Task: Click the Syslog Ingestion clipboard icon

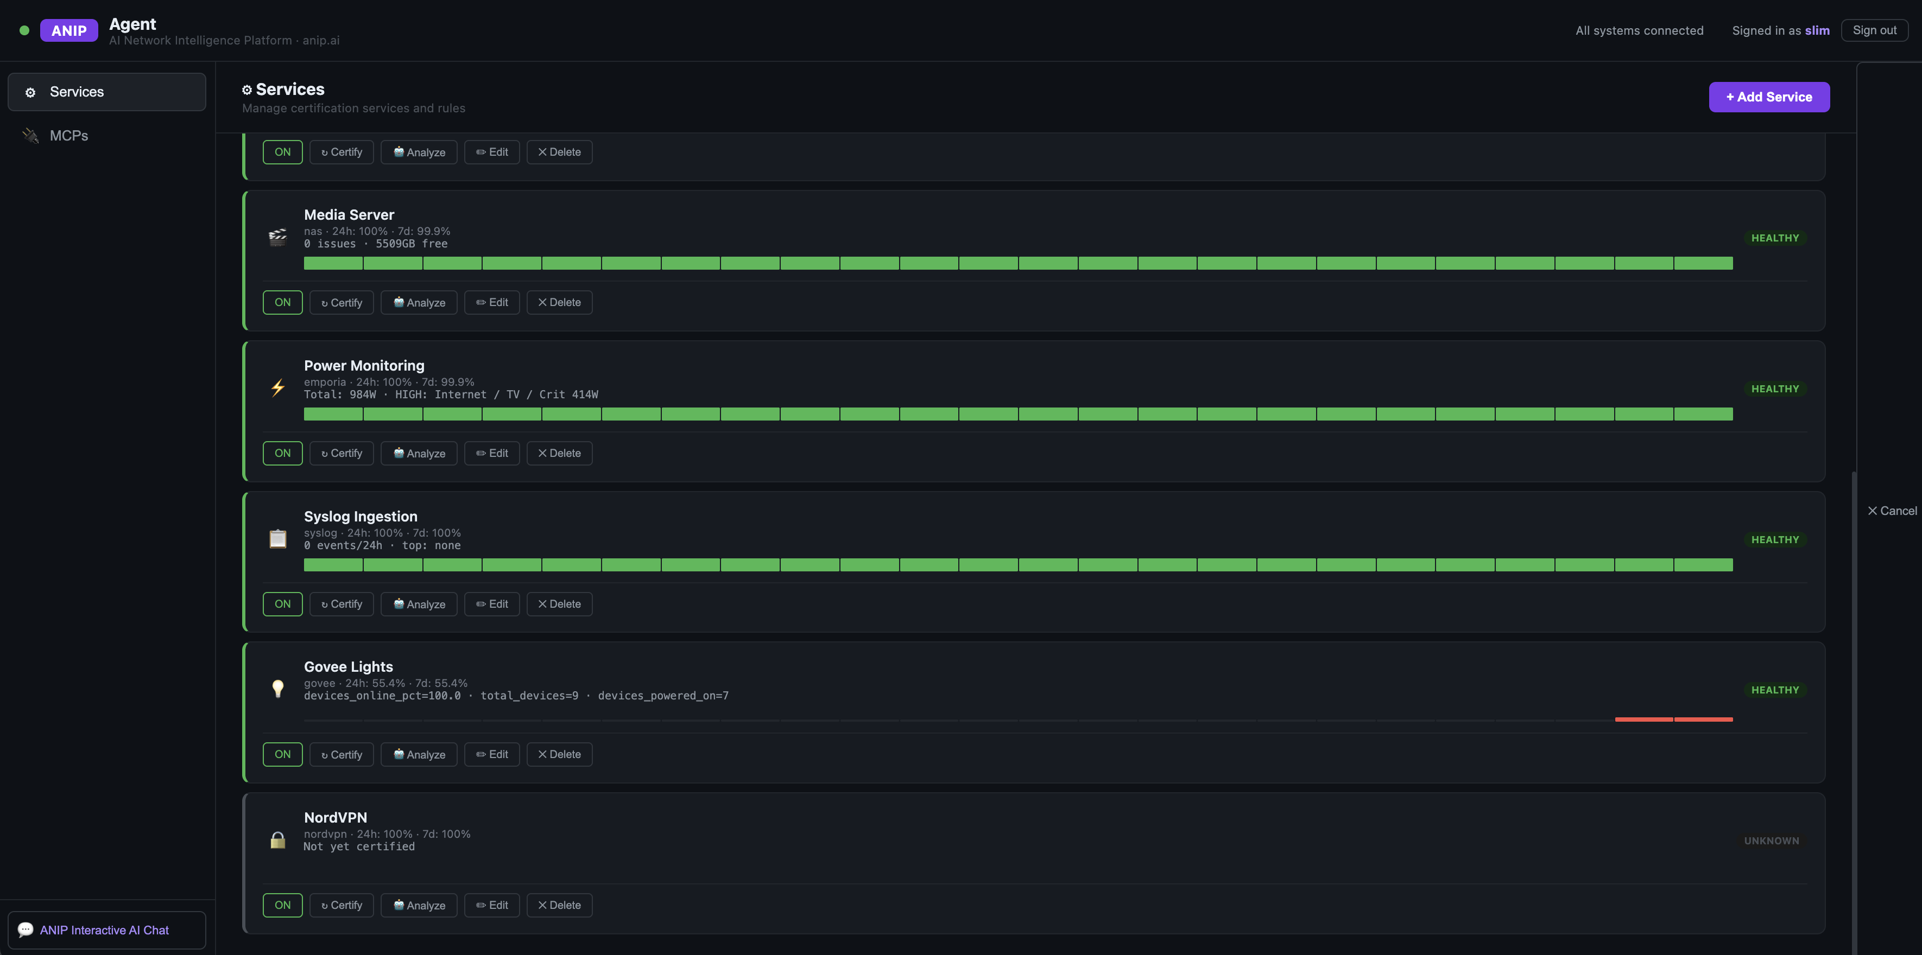Action: [277, 538]
